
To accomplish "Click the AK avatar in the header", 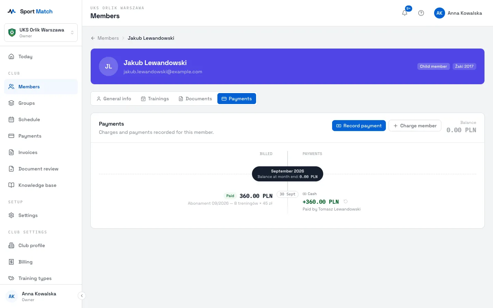I will [x=440, y=13].
